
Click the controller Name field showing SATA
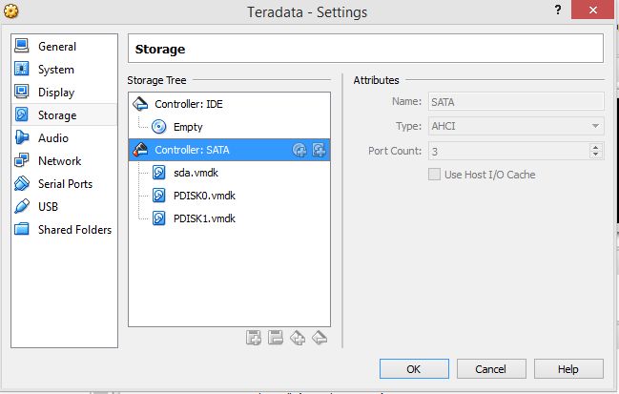coord(516,102)
